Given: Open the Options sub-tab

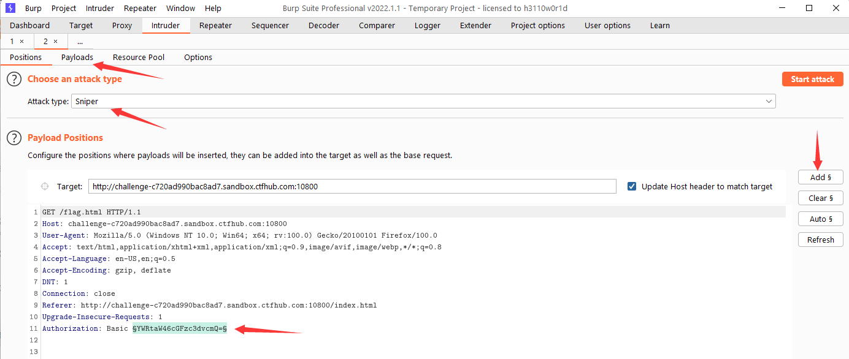Looking at the screenshot, I should tap(198, 57).
